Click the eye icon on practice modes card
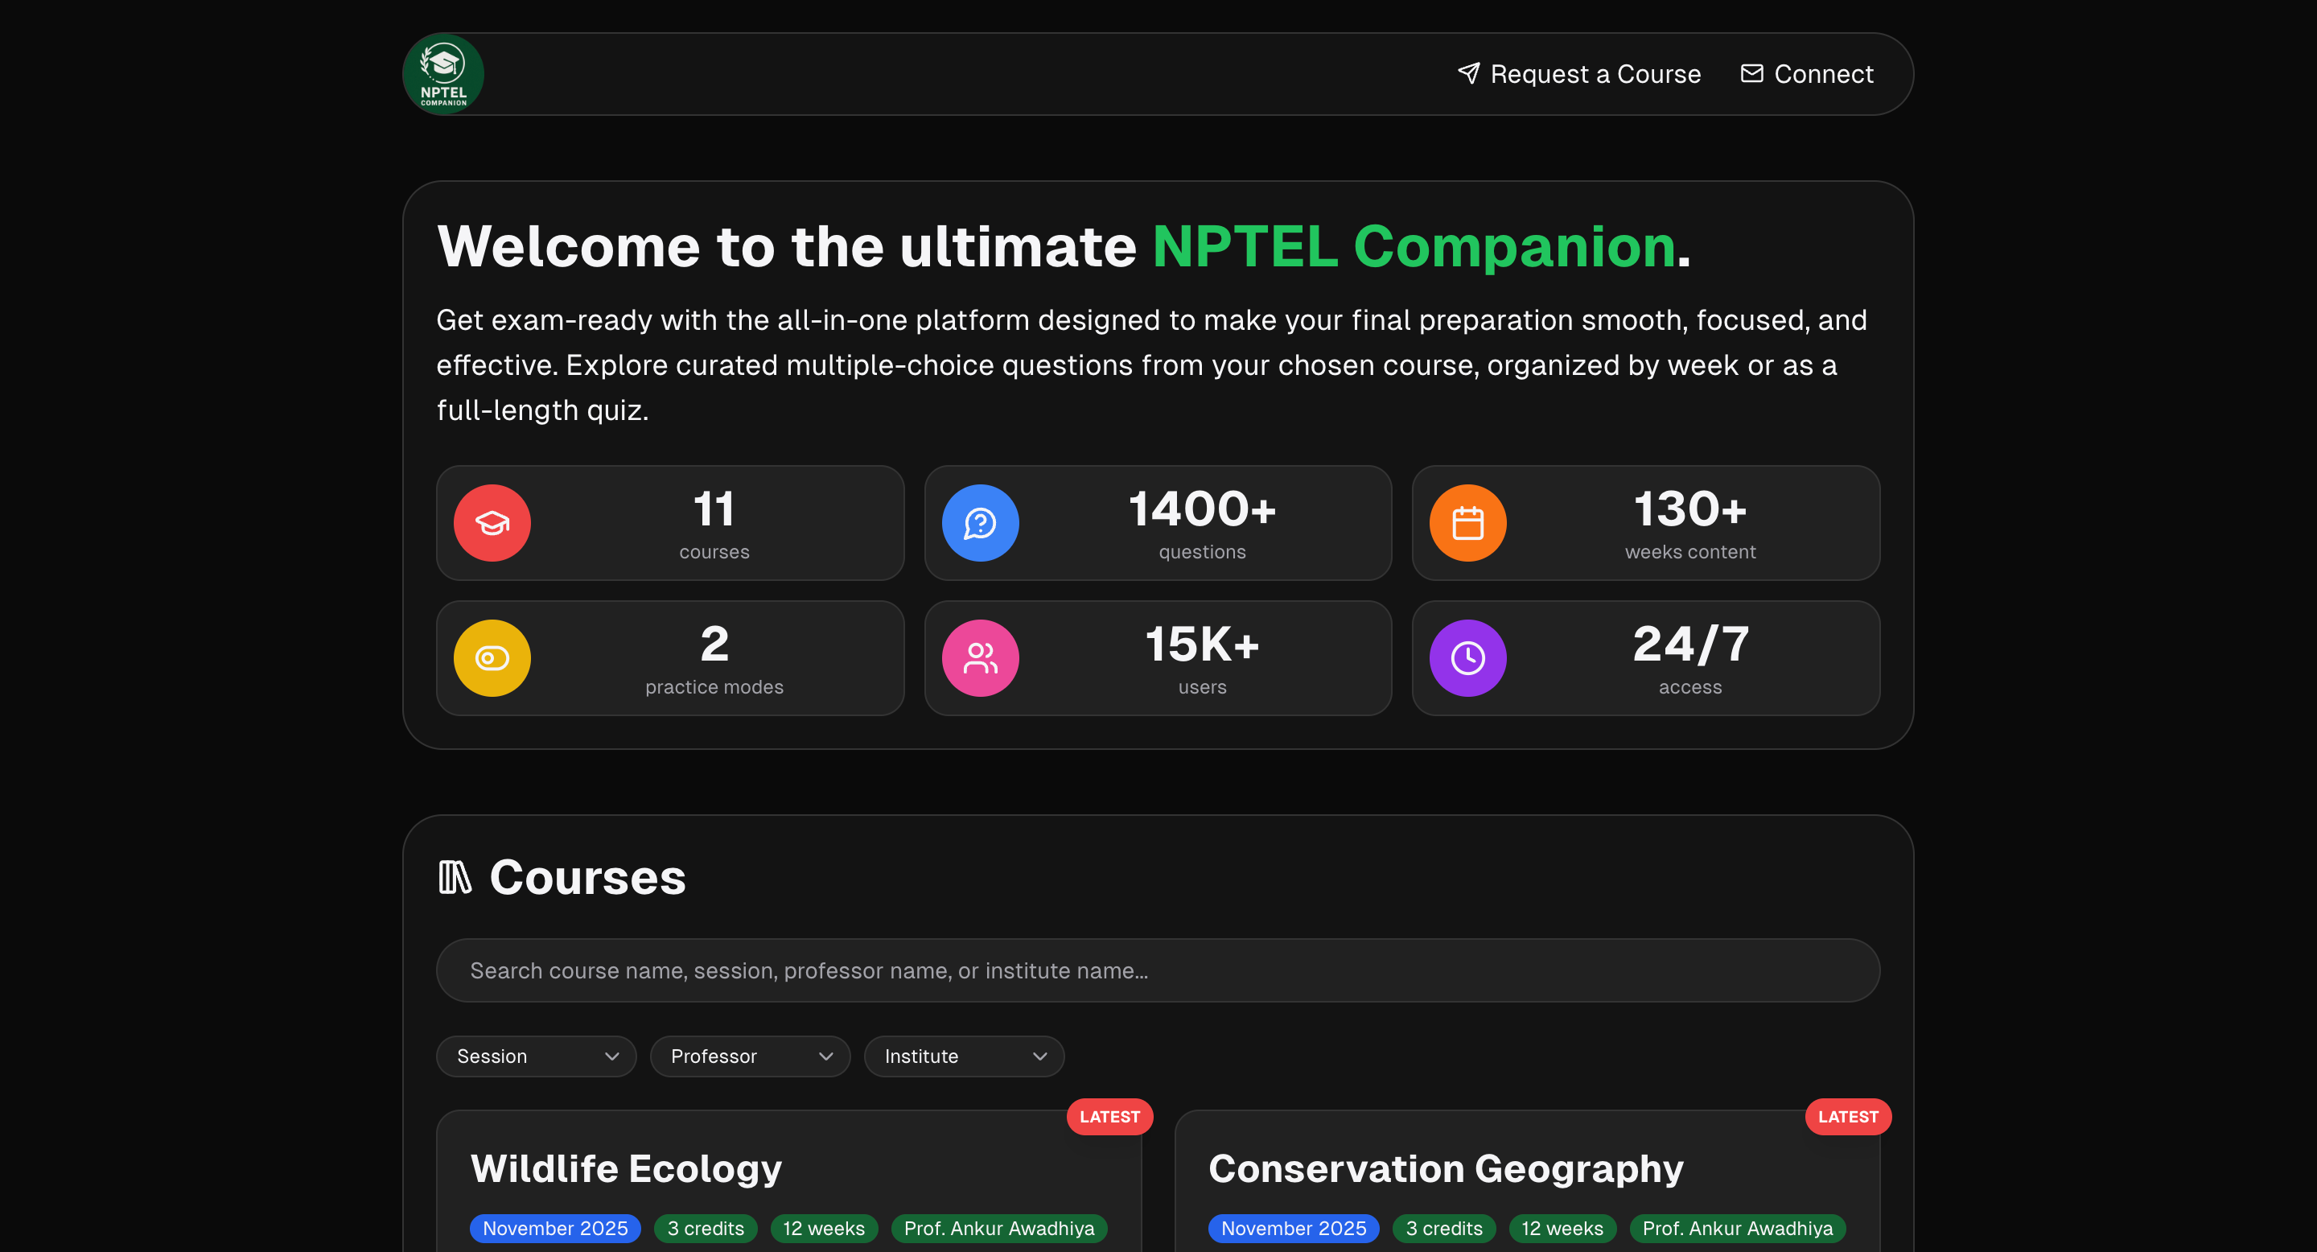The height and width of the screenshot is (1252, 2317). 491,657
